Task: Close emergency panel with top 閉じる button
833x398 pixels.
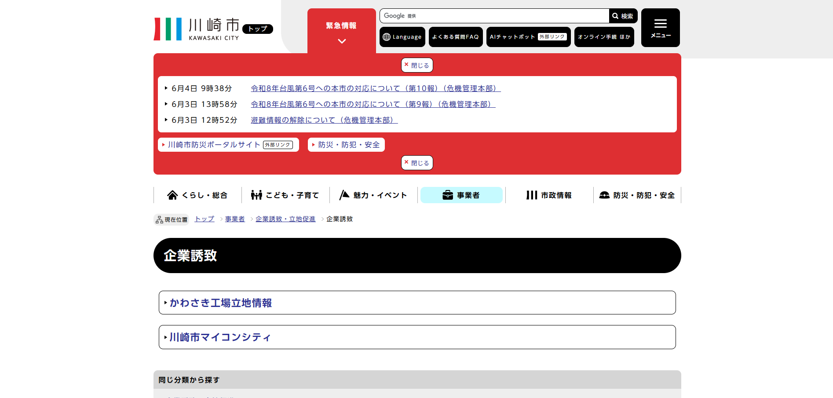Action: point(417,65)
